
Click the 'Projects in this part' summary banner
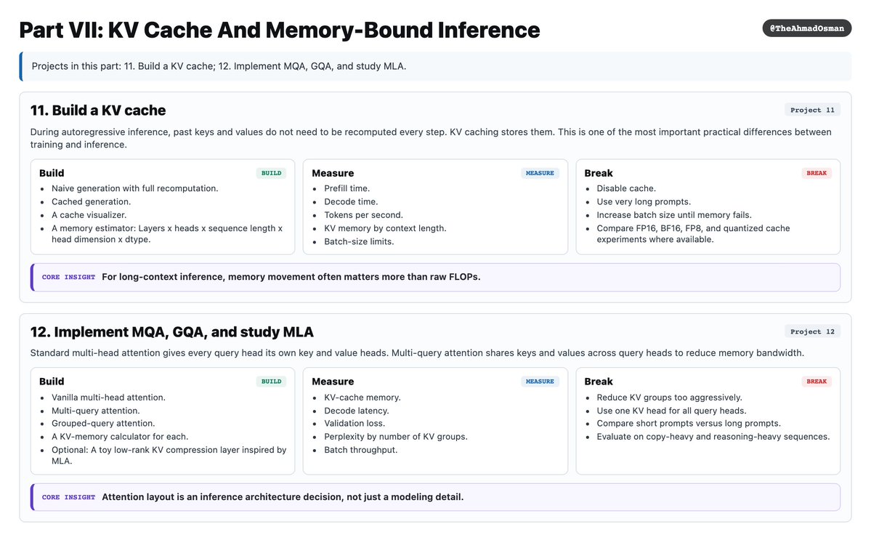(x=436, y=66)
